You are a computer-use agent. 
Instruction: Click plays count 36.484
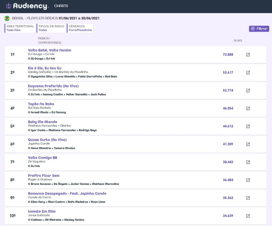pyautogui.click(x=228, y=180)
